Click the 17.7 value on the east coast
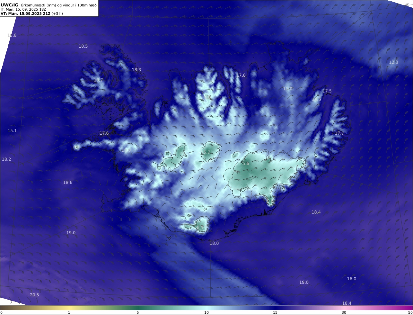 [x=339, y=133]
